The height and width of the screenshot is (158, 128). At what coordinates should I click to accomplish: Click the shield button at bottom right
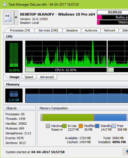click(x=126, y=152)
